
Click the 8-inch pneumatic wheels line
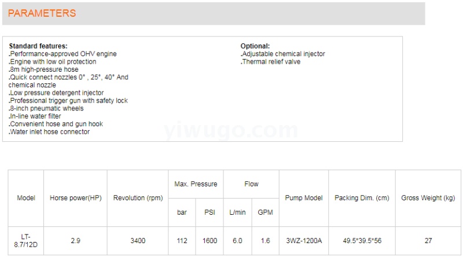tap(46, 108)
